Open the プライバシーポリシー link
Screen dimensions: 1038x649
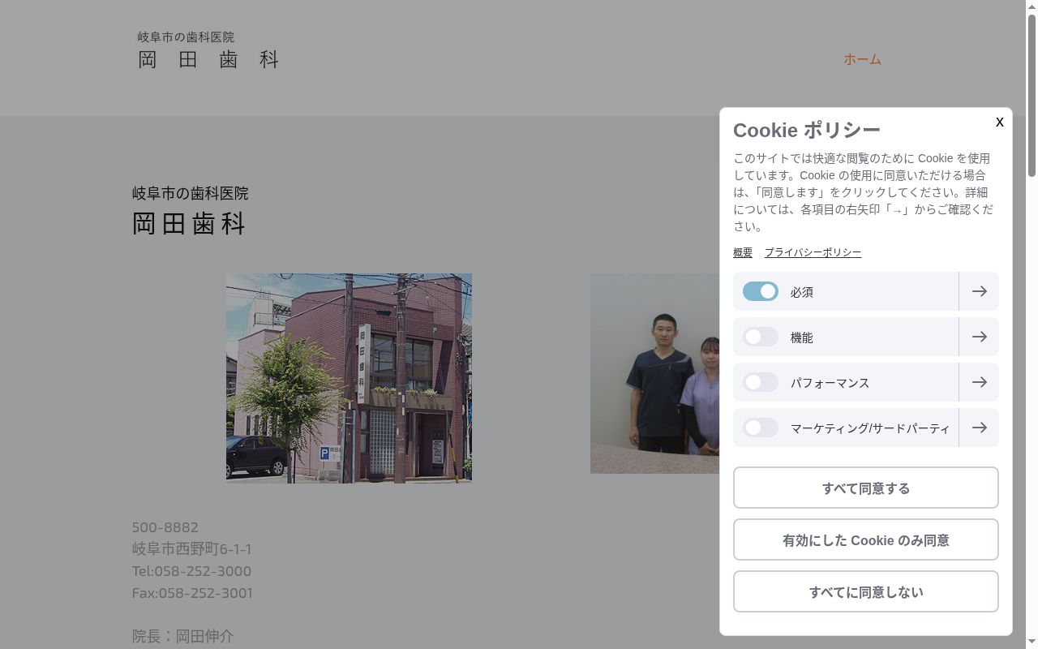(x=813, y=252)
